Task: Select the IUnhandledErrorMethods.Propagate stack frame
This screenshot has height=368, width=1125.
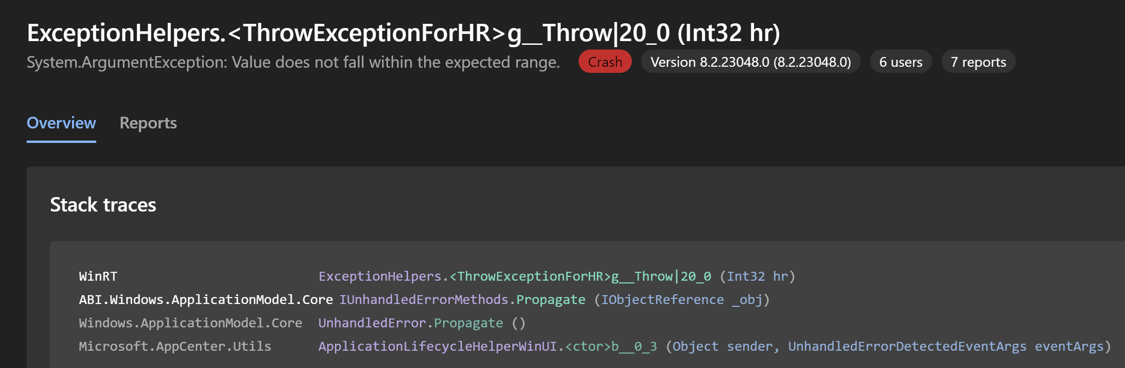Action: tap(462, 299)
